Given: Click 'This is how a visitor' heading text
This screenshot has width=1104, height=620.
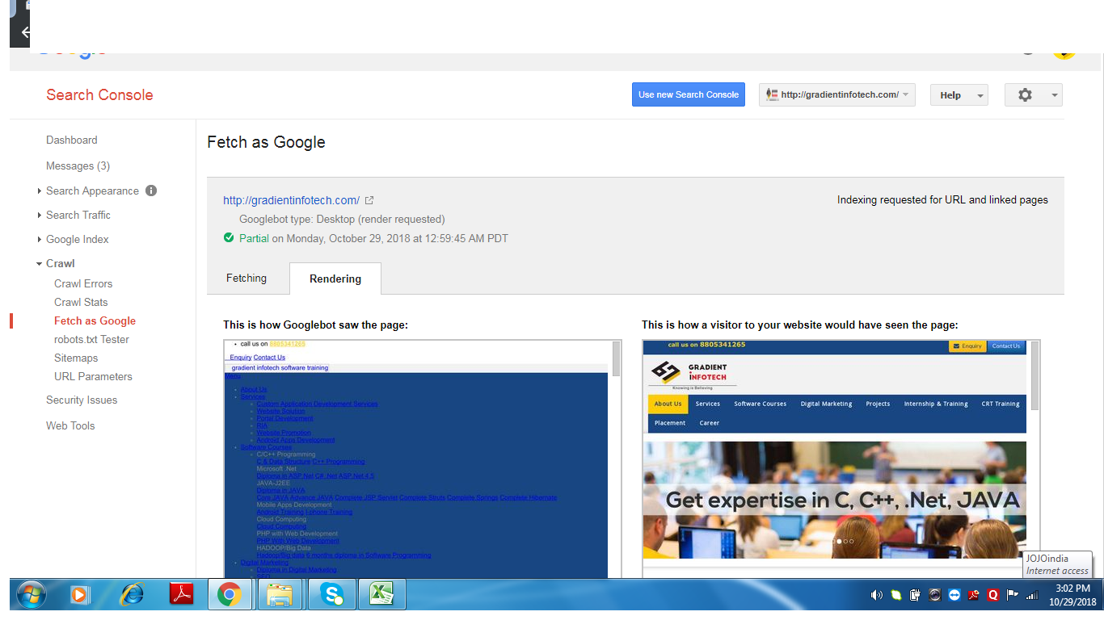Looking at the screenshot, I should click(800, 325).
